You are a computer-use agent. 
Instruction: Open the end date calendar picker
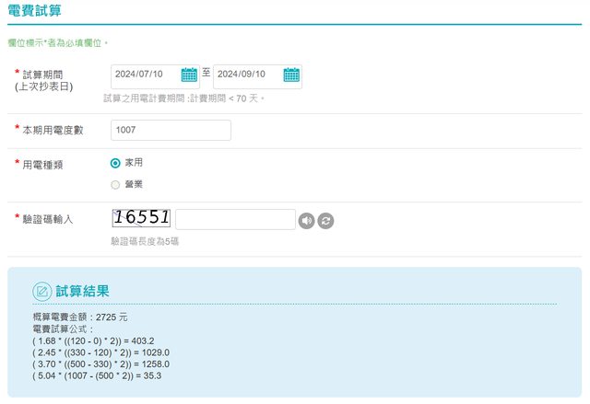(x=291, y=75)
